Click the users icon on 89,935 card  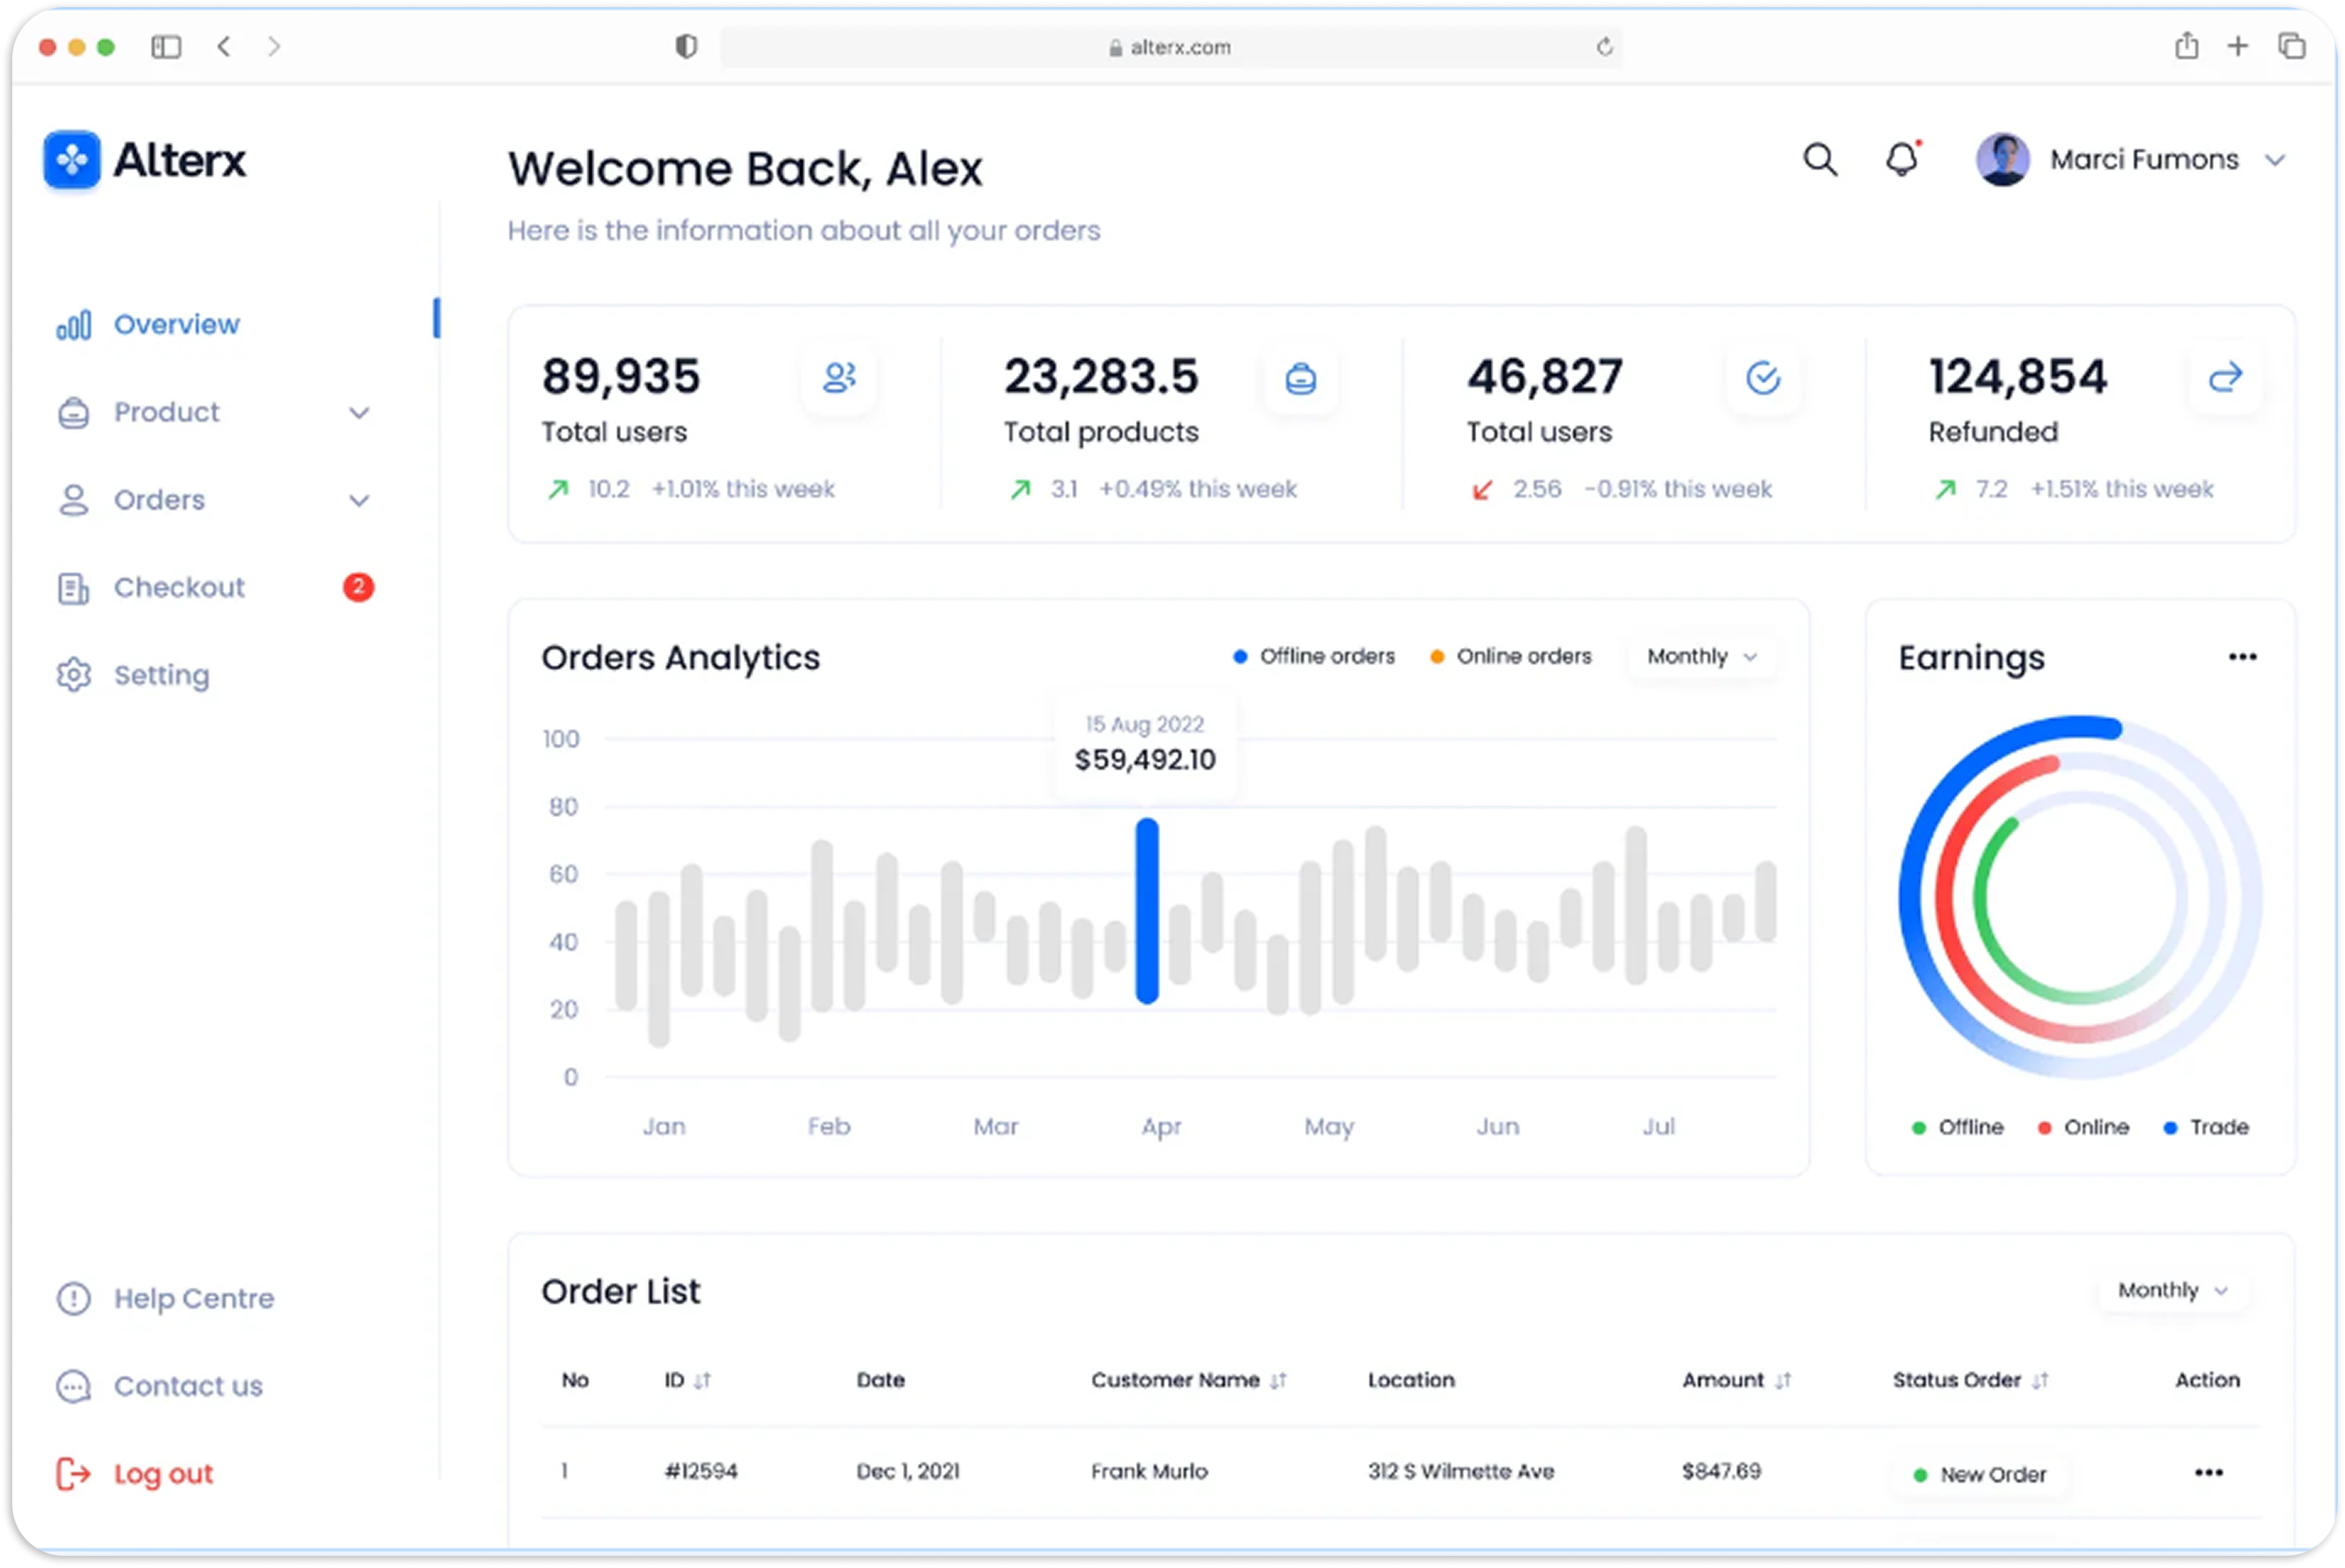tap(839, 377)
